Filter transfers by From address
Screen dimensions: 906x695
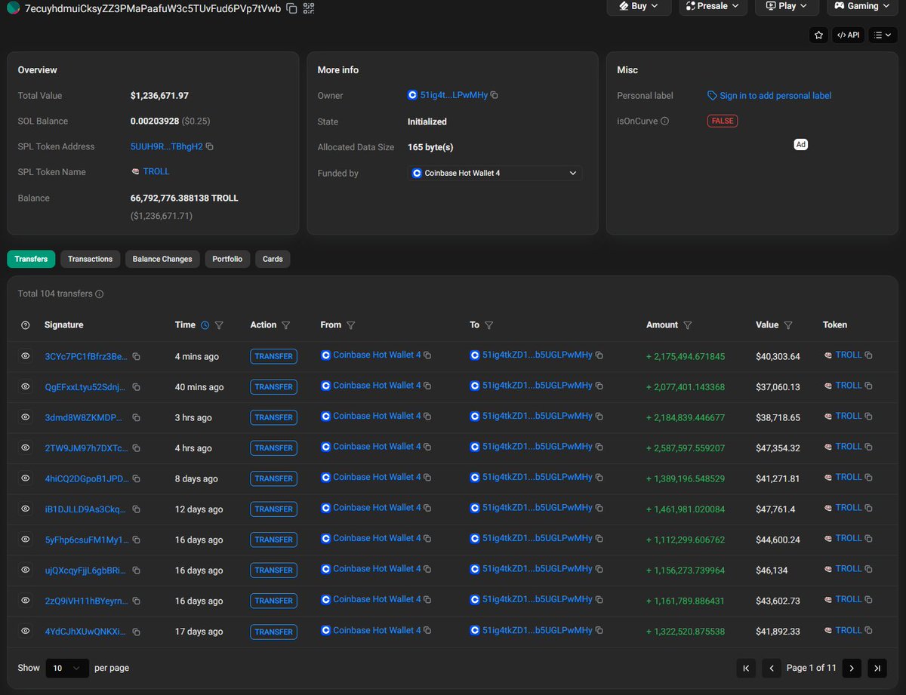click(x=351, y=325)
